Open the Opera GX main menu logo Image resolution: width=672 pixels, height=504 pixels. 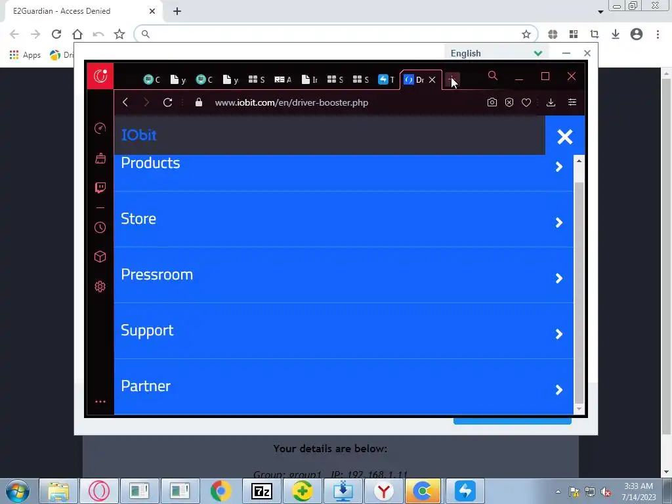click(x=100, y=76)
